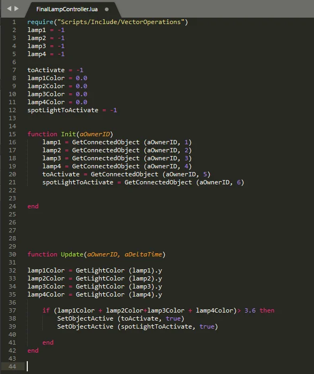This screenshot has height=374, width=314.
Task: Click GetConnectedObject on line 18
Action: [106, 158]
